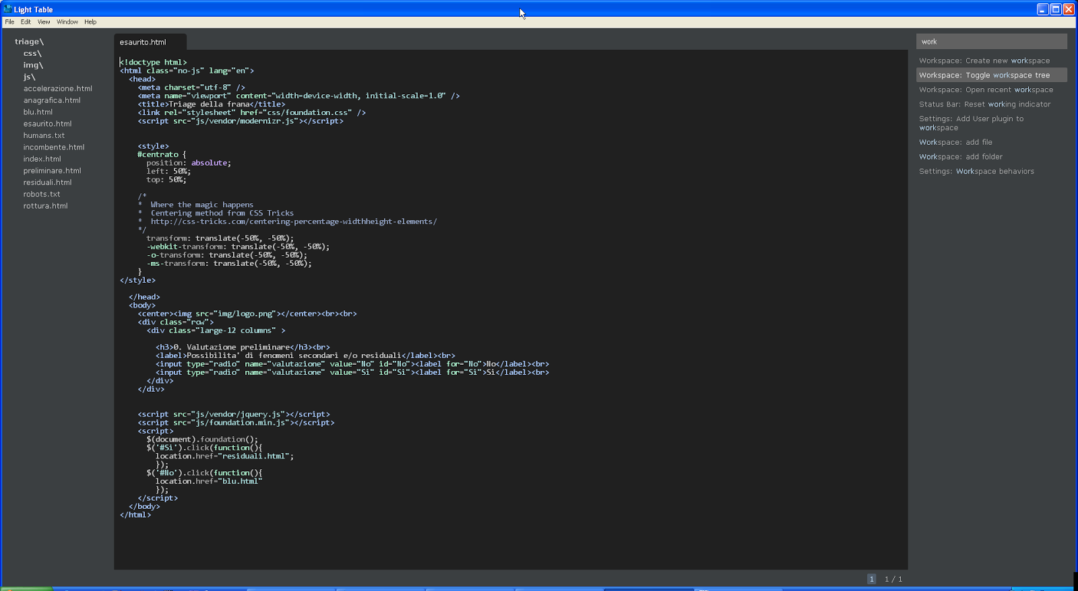
Task: Expand the img\ folder
Action: (x=33, y=65)
